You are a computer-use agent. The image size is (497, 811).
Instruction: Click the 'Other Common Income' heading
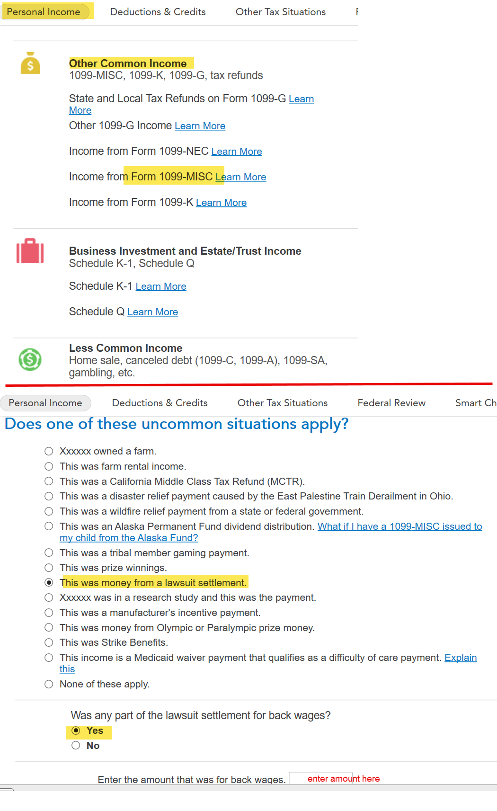point(128,63)
